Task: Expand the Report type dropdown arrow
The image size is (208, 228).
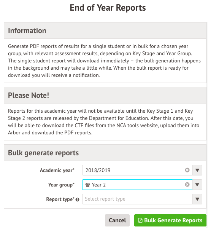Action: (x=197, y=199)
